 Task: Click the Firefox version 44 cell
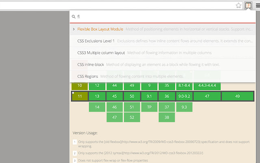pos(115,86)
